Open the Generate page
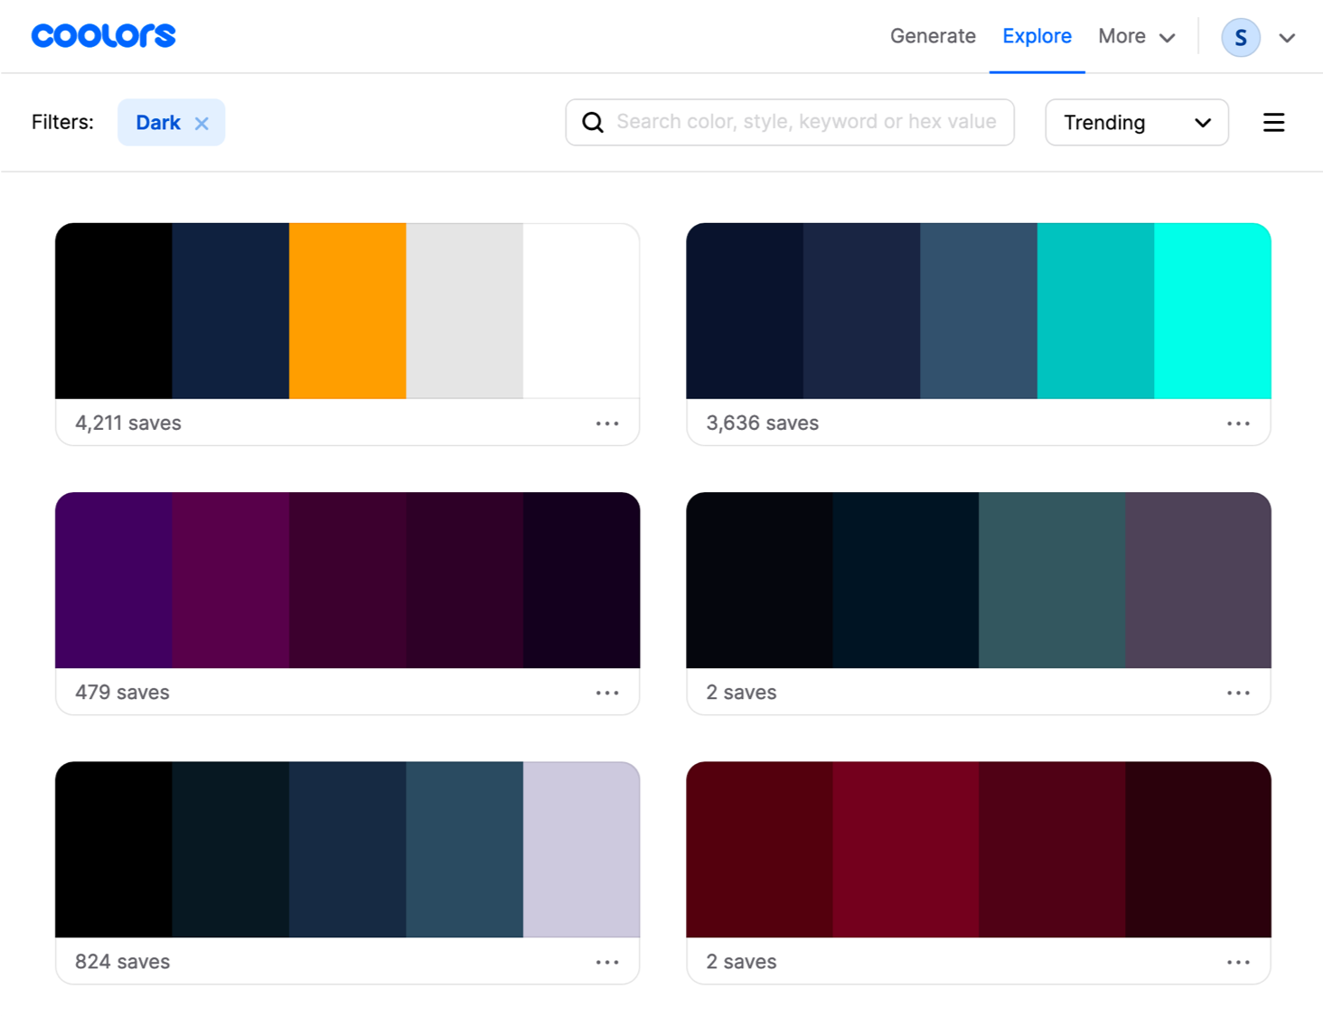1323x1016 pixels. click(933, 36)
